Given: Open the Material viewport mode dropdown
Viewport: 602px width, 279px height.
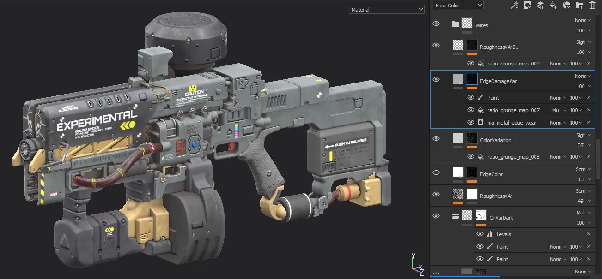Looking at the screenshot, I should 387,9.
